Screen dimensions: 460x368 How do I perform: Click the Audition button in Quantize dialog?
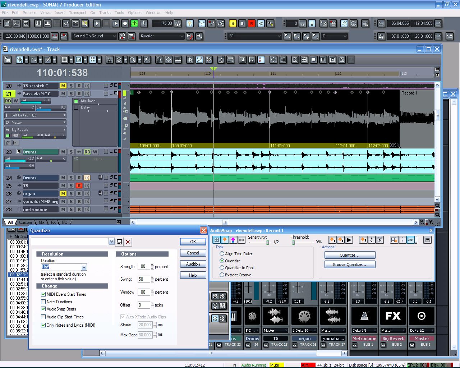tap(193, 264)
